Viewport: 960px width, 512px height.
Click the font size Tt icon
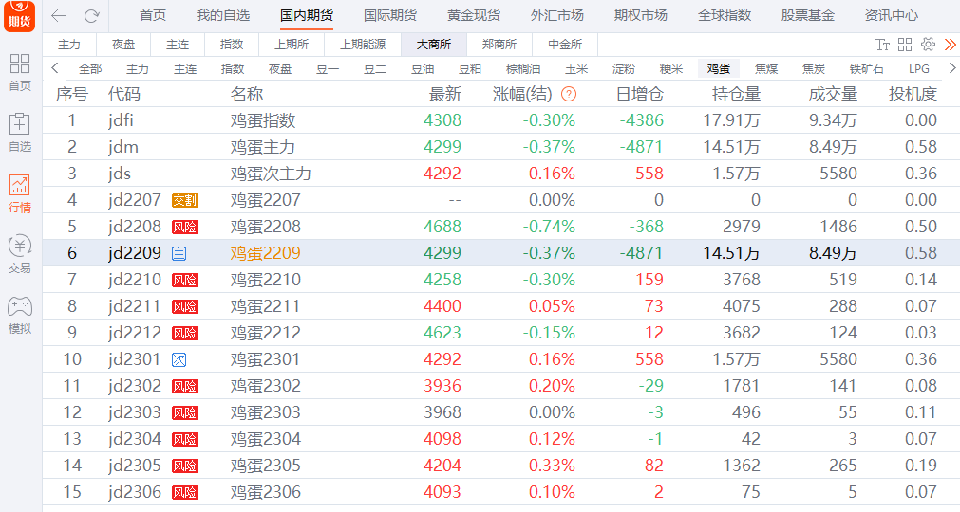point(882,45)
